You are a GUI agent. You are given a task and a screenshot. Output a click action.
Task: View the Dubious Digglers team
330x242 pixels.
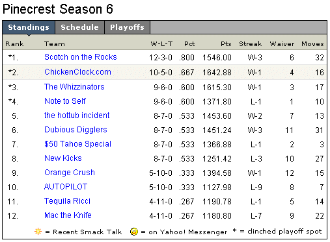76,130
